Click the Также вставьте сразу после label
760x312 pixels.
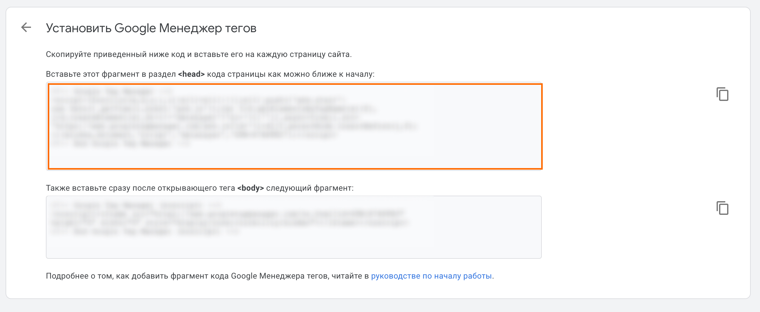(x=139, y=188)
